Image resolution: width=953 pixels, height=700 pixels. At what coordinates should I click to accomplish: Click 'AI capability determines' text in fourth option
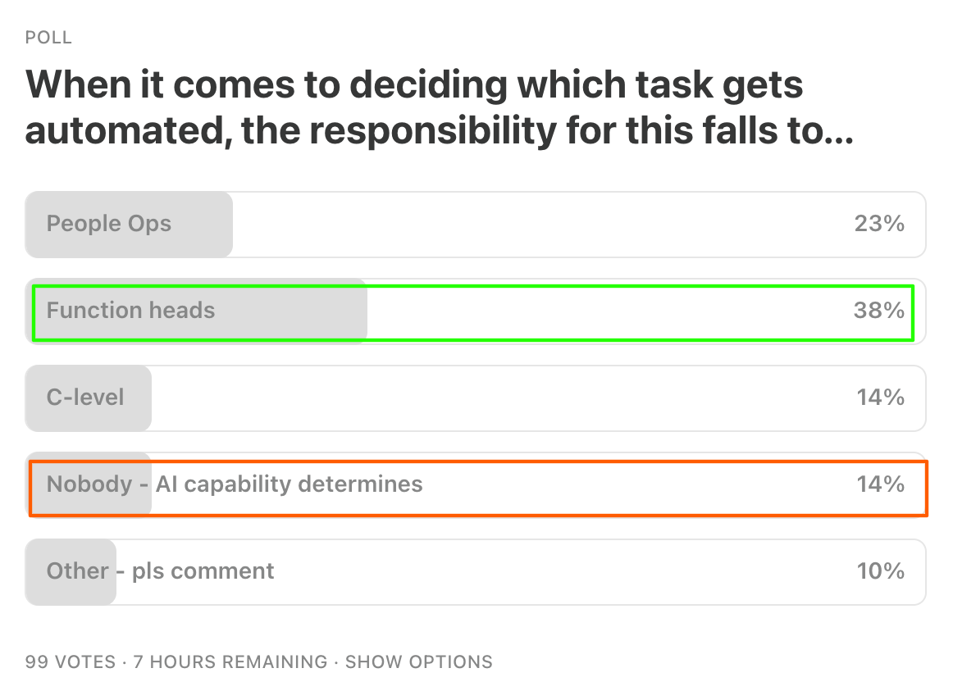[x=289, y=485]
